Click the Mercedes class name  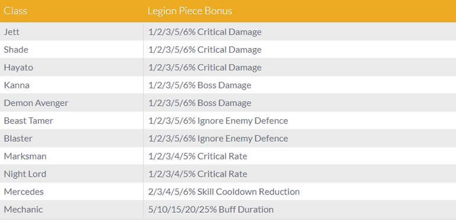tap(24, 192)
